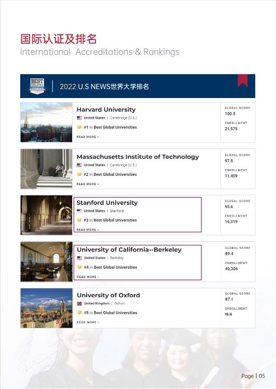276x389 pixels.
Task: Click 'Cambridge (U.S.)' location in MIT row
Action: click(x=123, y=165)
